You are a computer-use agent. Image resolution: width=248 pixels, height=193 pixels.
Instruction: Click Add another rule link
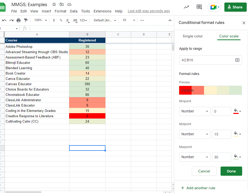click(x=198, y=188)
